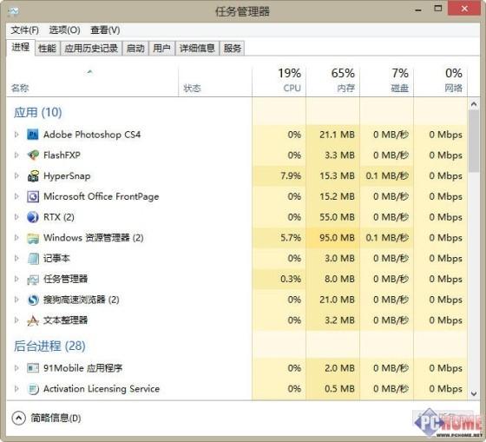Switch to the 服务 tab

pyautogui.click(x=233, y=49)
